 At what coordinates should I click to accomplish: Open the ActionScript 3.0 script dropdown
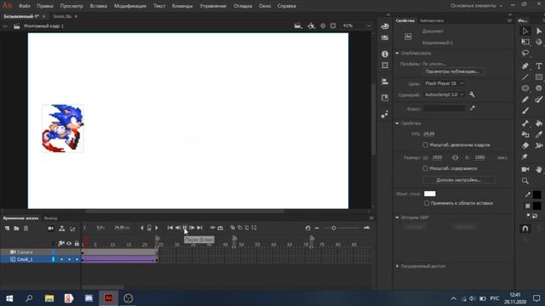click(444, 94)
